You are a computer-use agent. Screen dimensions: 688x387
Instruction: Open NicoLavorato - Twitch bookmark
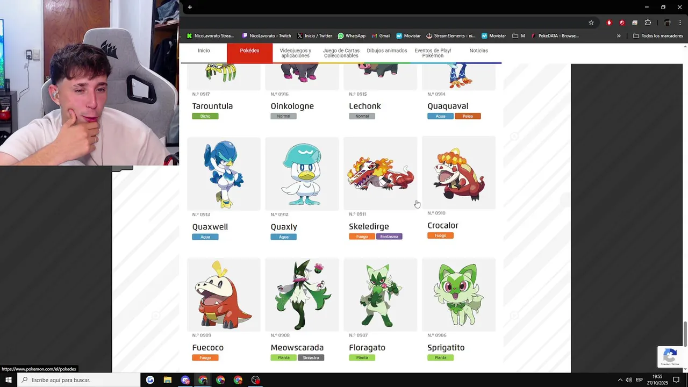(x=267, y=36)
